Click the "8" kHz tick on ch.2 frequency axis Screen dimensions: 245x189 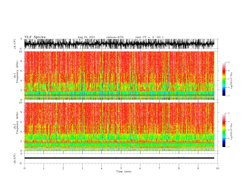(x=22, y=112)
